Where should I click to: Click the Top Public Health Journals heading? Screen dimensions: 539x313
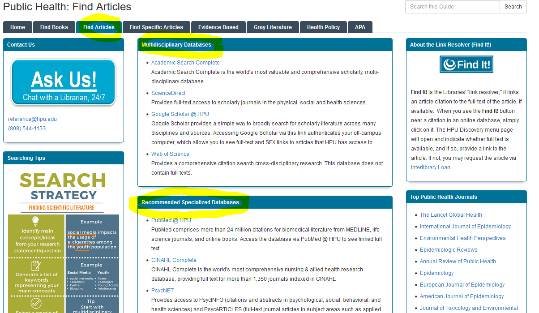coord(444,197)
